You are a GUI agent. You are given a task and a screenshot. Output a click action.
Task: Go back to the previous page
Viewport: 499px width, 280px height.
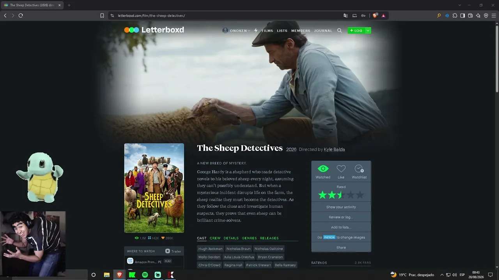point(5,16)
